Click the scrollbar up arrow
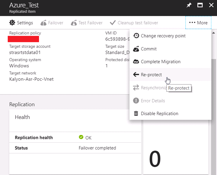Image resolution: width=217 pixels, height=175 pixels. click(214, 33)
